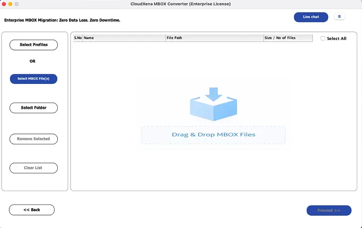Screen dimensions: 362x228
Task: Start a Live chat session
Action: click(x=311, y=17)
